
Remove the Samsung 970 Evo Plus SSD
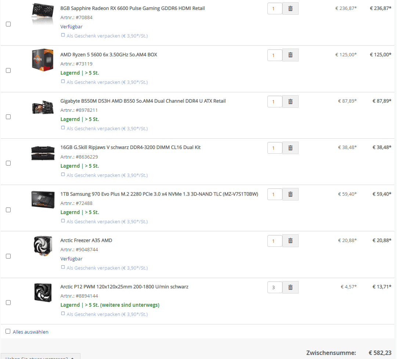(290, 194)
